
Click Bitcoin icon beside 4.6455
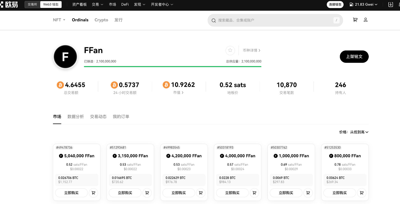click(60, 85)
